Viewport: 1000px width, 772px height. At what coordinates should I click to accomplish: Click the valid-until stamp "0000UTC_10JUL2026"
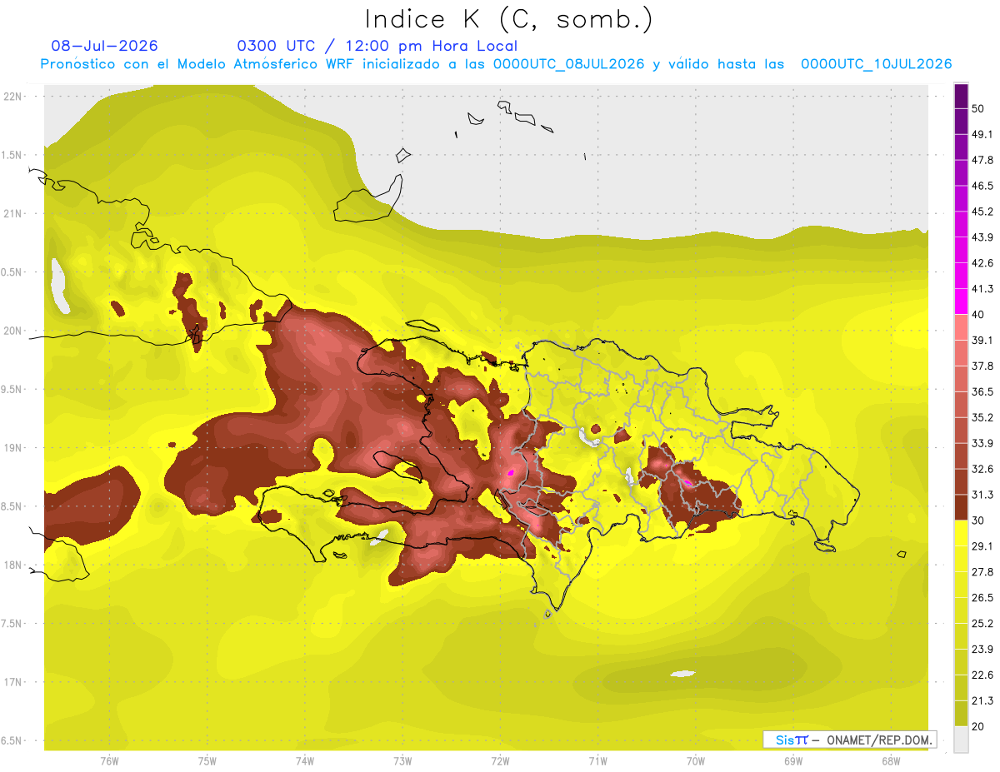click(877, 64)
